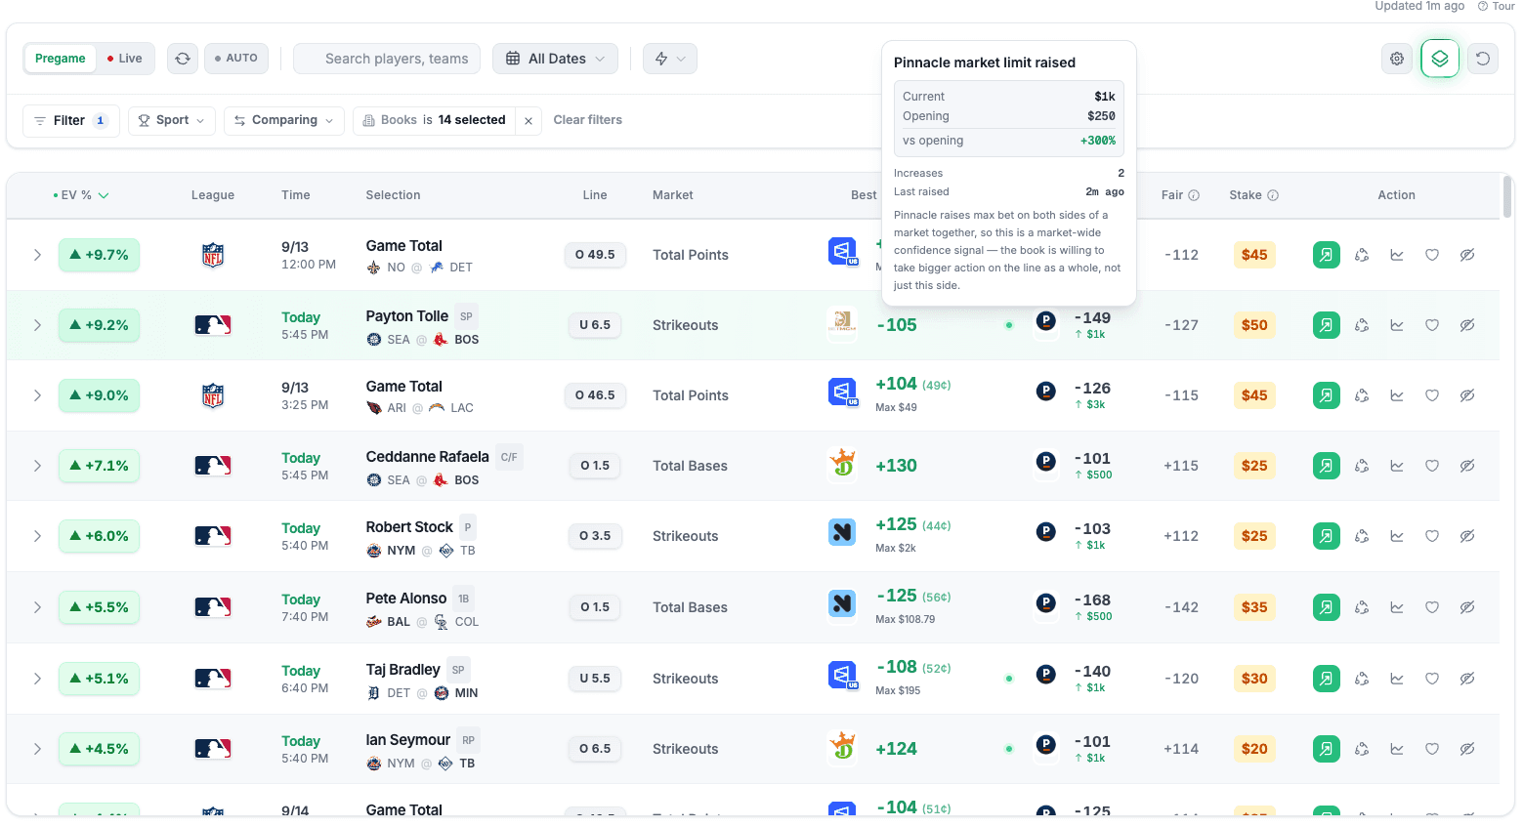Image resolution: width=1523 pixels, height=827 pixels.
Task: Click the $50 stake swatch for Payton Tolle
Action: (1254, 325)
